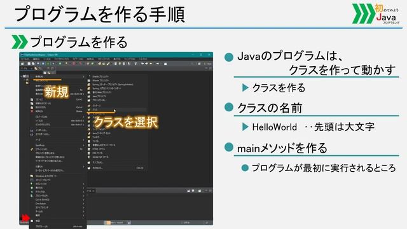Run garbage collector trash icon in status bar
The width and height of the screenshot is (407, 229).
pos(129,223)
